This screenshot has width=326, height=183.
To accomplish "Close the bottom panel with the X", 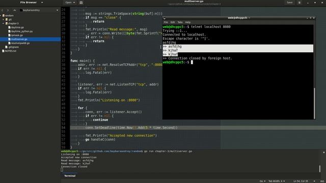I will point(324,152).
